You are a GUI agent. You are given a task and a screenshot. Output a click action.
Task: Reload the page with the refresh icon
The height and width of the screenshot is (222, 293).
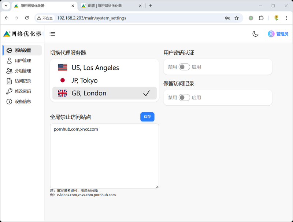tap(27, 18)
